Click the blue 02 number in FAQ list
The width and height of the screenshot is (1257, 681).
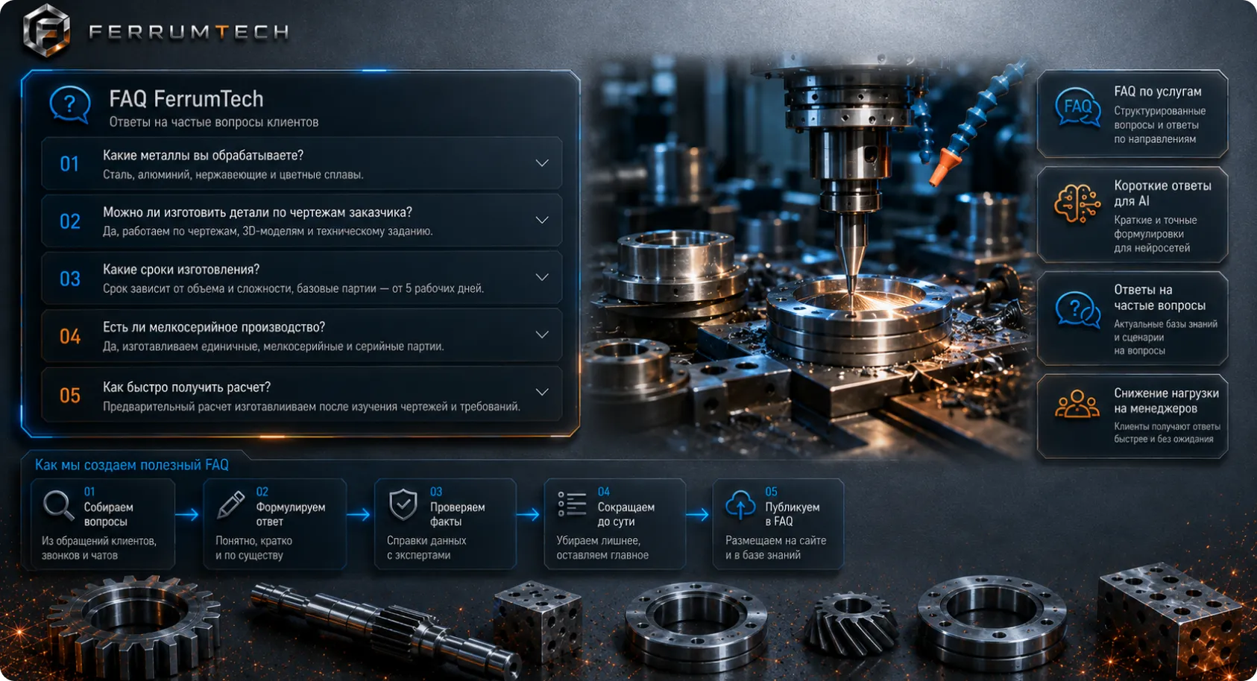coord(70,221)
